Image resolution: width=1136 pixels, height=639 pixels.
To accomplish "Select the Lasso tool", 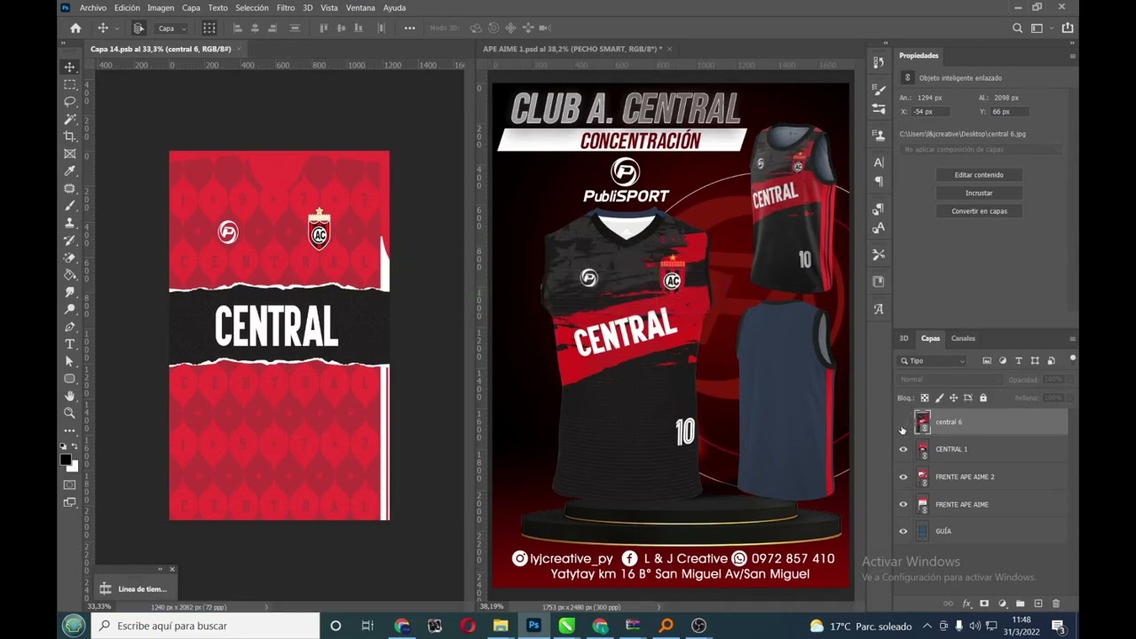I will [x=69, y=102].
